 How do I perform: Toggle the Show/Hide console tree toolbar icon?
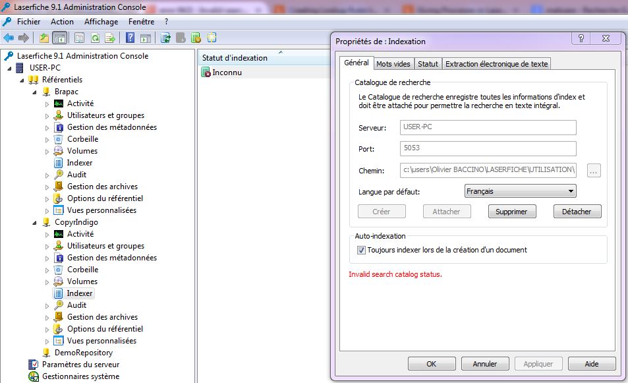pos(60,38)
